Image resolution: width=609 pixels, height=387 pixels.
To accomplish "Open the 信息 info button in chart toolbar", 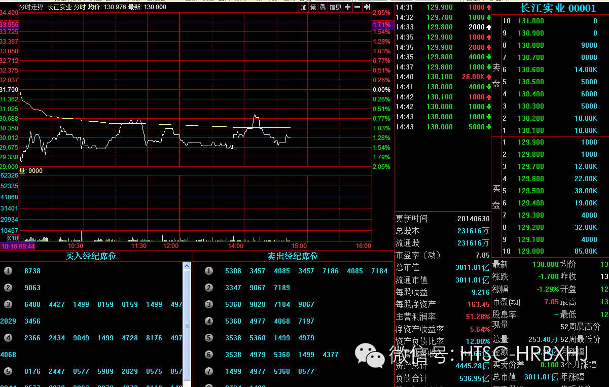I will [x=335, y=7].
